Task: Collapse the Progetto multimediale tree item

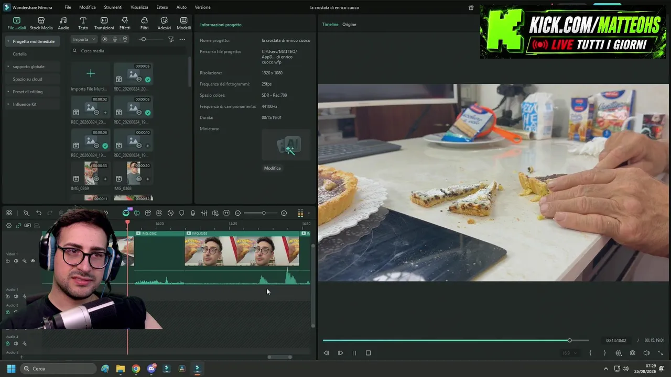Action: pos(8,41)
